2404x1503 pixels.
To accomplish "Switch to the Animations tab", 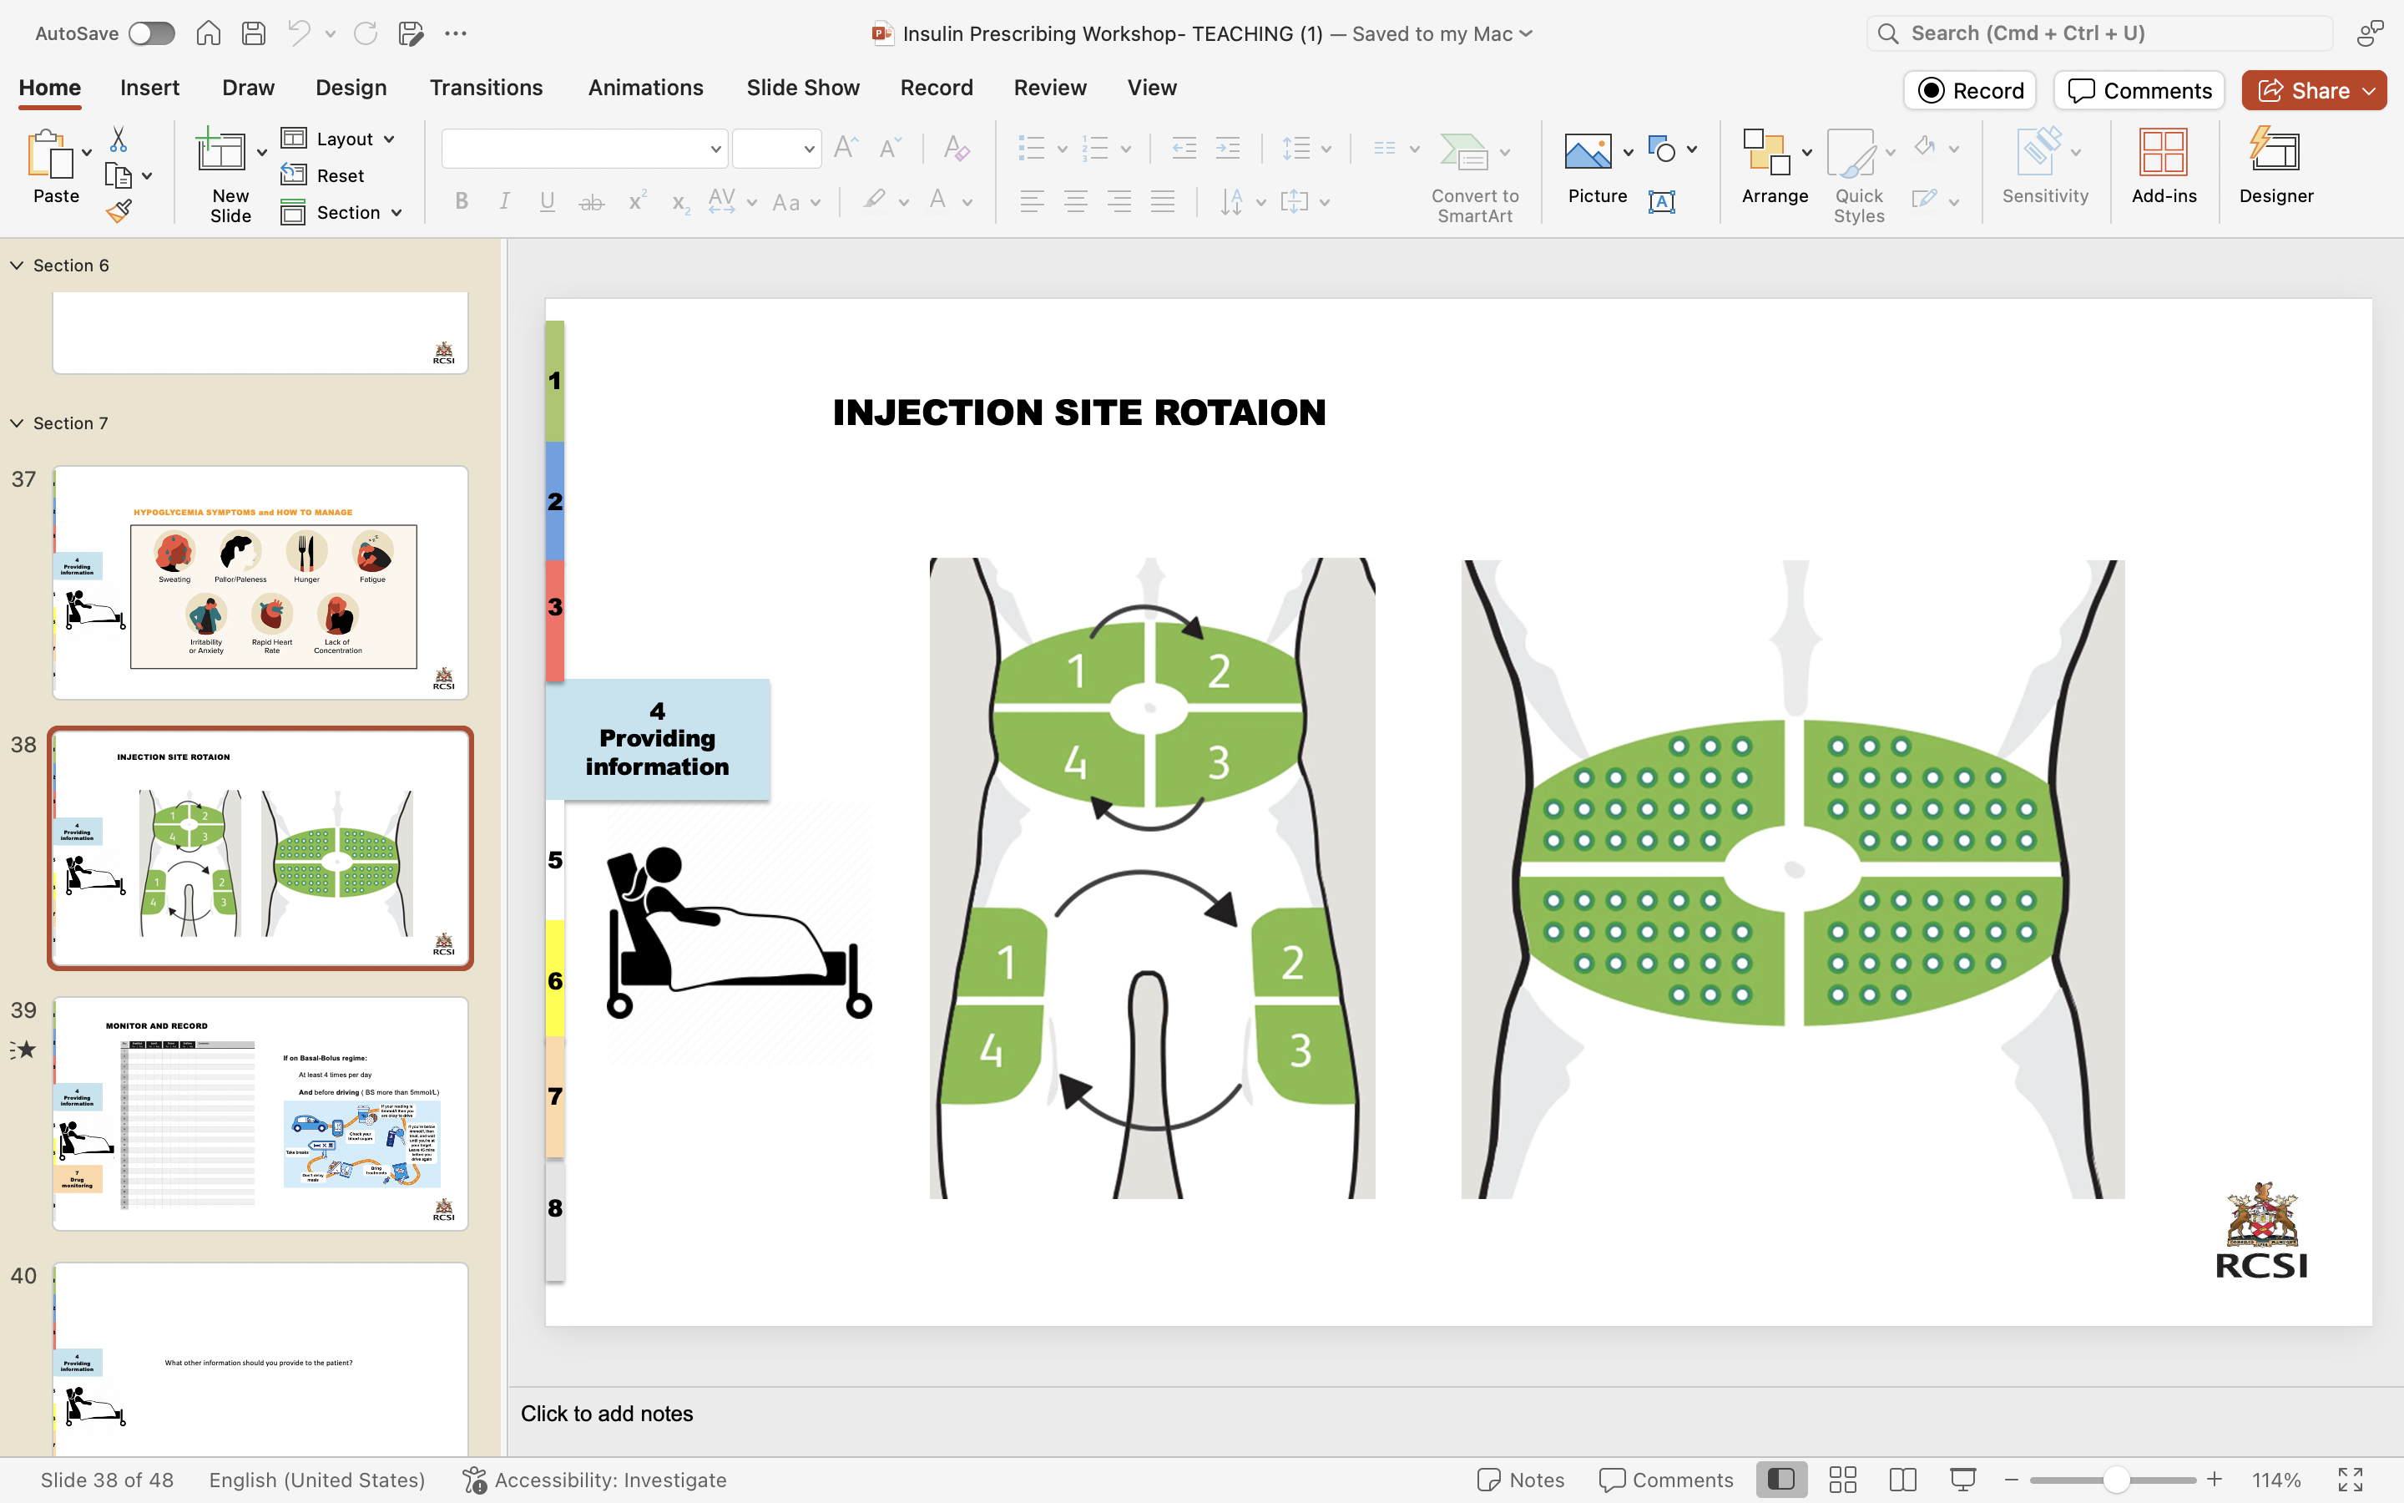I will click(x=646, y=88).
